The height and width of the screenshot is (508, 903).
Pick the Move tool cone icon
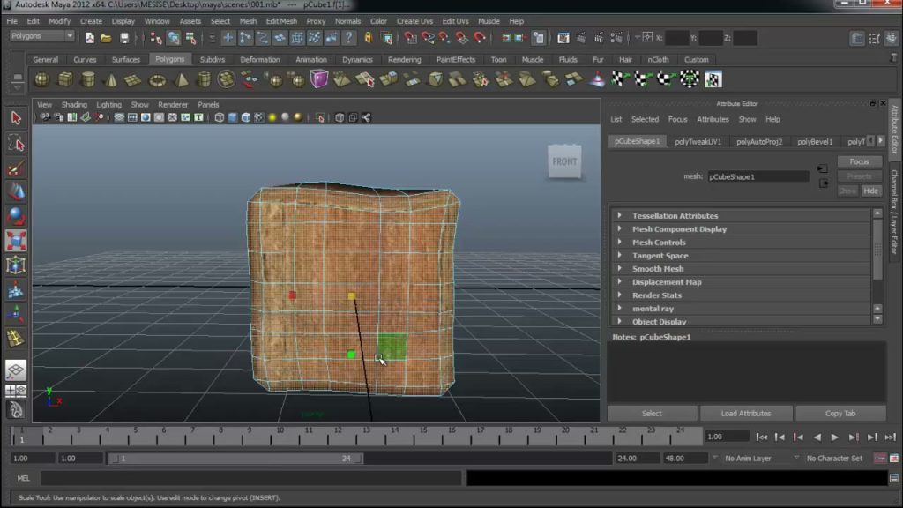point(16,191)
